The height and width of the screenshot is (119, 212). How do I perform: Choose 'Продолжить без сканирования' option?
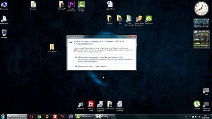tap(92, 66)
